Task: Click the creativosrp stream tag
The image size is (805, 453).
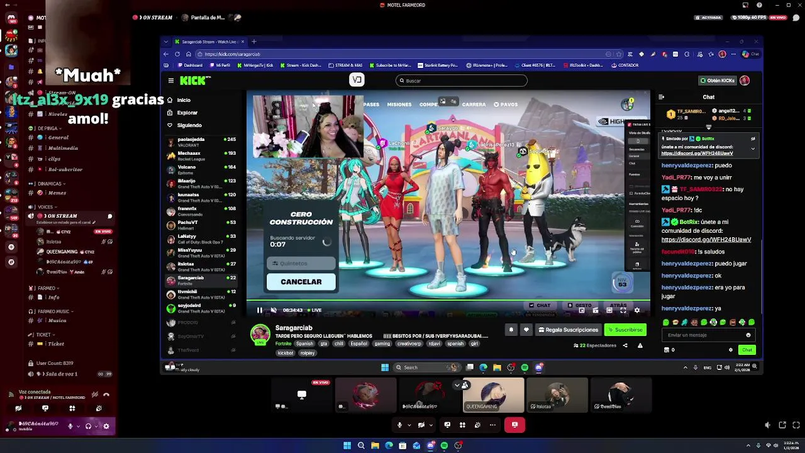Action: coord(409,344)
